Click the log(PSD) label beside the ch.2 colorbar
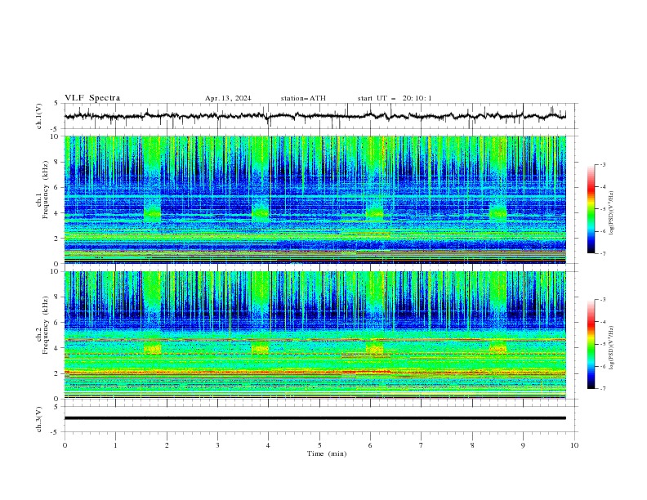Viewport: 647px width, 500px height. click(x=611, y=347)
